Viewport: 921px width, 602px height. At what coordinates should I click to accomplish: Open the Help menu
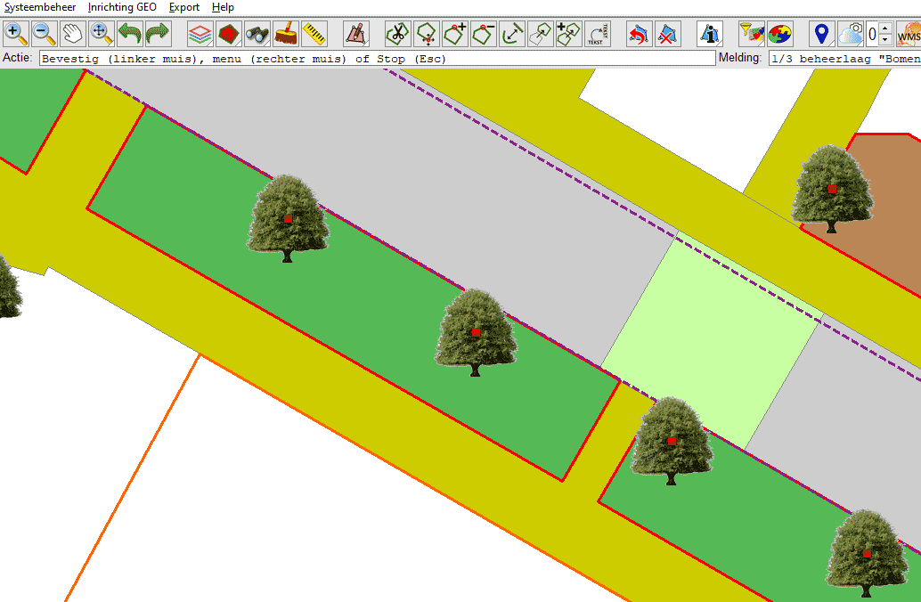[x=223, y=7]
